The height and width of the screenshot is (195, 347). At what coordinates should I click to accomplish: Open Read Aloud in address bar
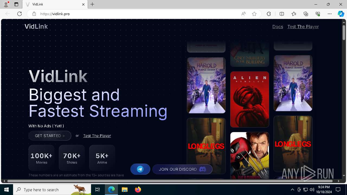(x=243, y=14)
